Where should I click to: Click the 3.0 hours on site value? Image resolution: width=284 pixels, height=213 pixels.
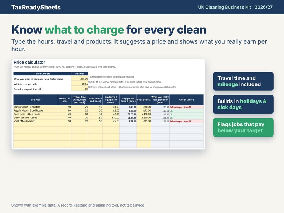(x=64, y=110)
